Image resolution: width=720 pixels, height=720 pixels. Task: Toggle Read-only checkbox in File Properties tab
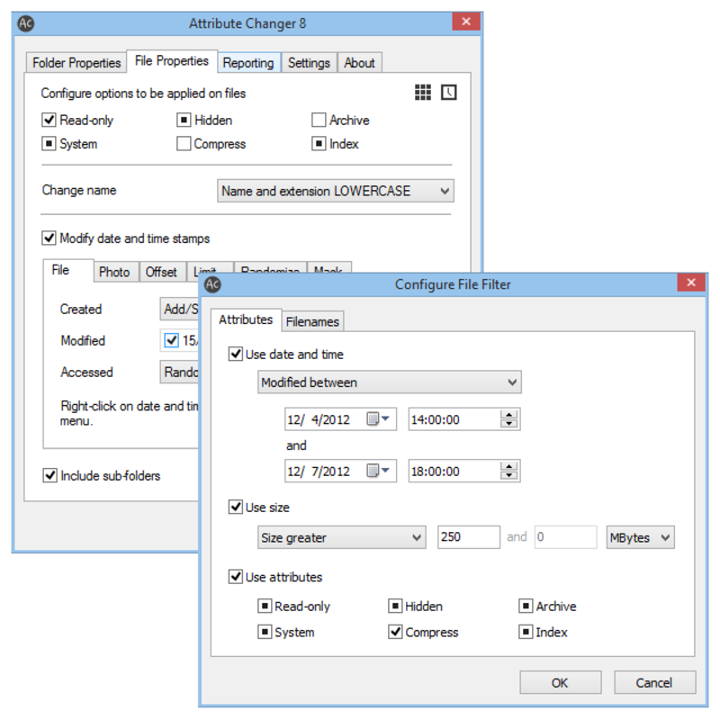pos(49,120)
